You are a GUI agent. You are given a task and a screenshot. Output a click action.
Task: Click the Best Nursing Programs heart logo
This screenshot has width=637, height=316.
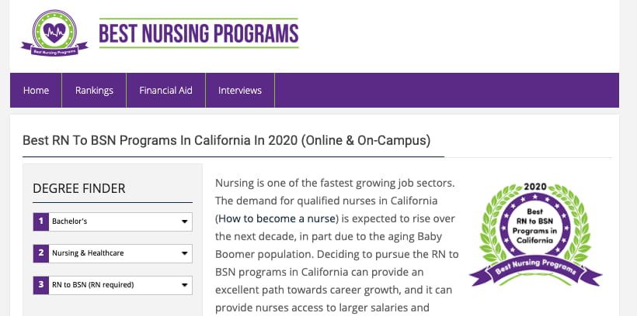[x=54, y=33]
